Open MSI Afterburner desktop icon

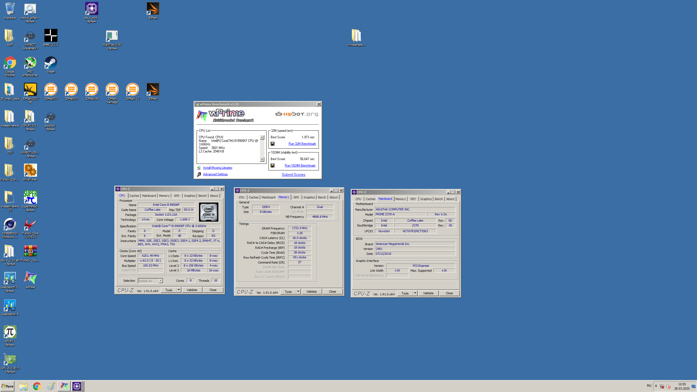pyautogui.click(x=30, y=66)
